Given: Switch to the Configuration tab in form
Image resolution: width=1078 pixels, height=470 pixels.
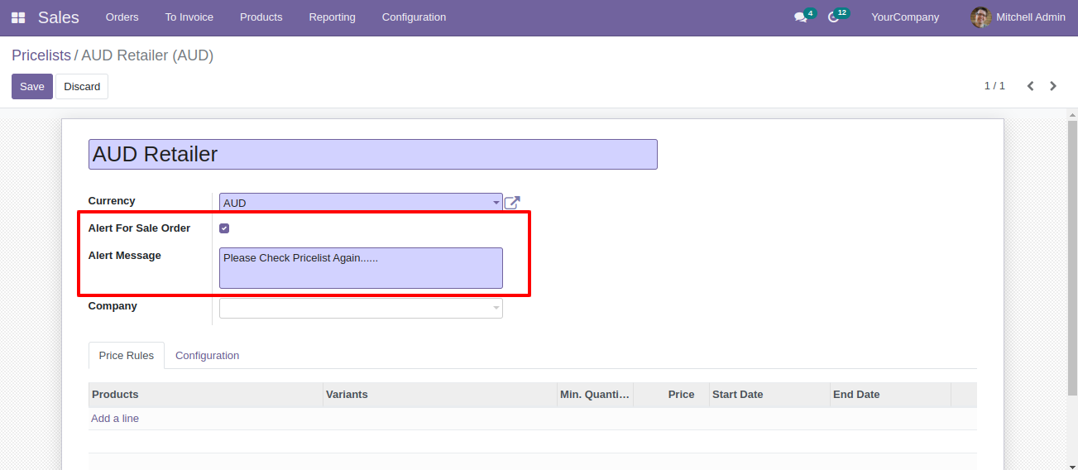Looking at the screenshot, I should [x=208, y=355].
